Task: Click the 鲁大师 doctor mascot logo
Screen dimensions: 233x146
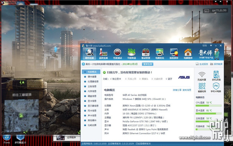Action: click(217, 54)
